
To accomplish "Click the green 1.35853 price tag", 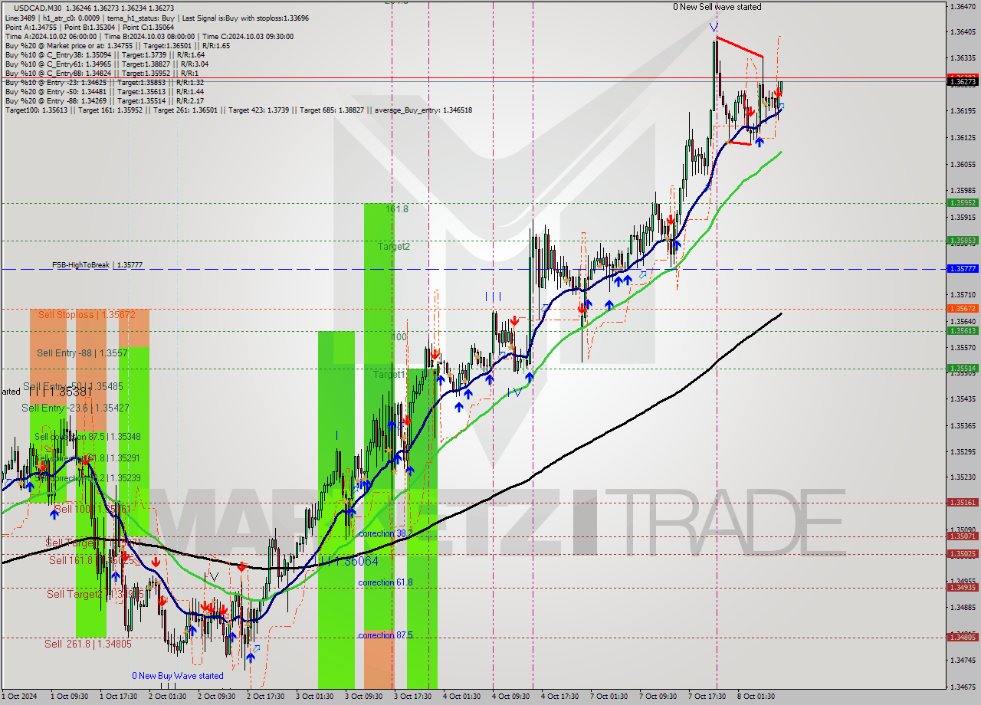I will 963,240.
